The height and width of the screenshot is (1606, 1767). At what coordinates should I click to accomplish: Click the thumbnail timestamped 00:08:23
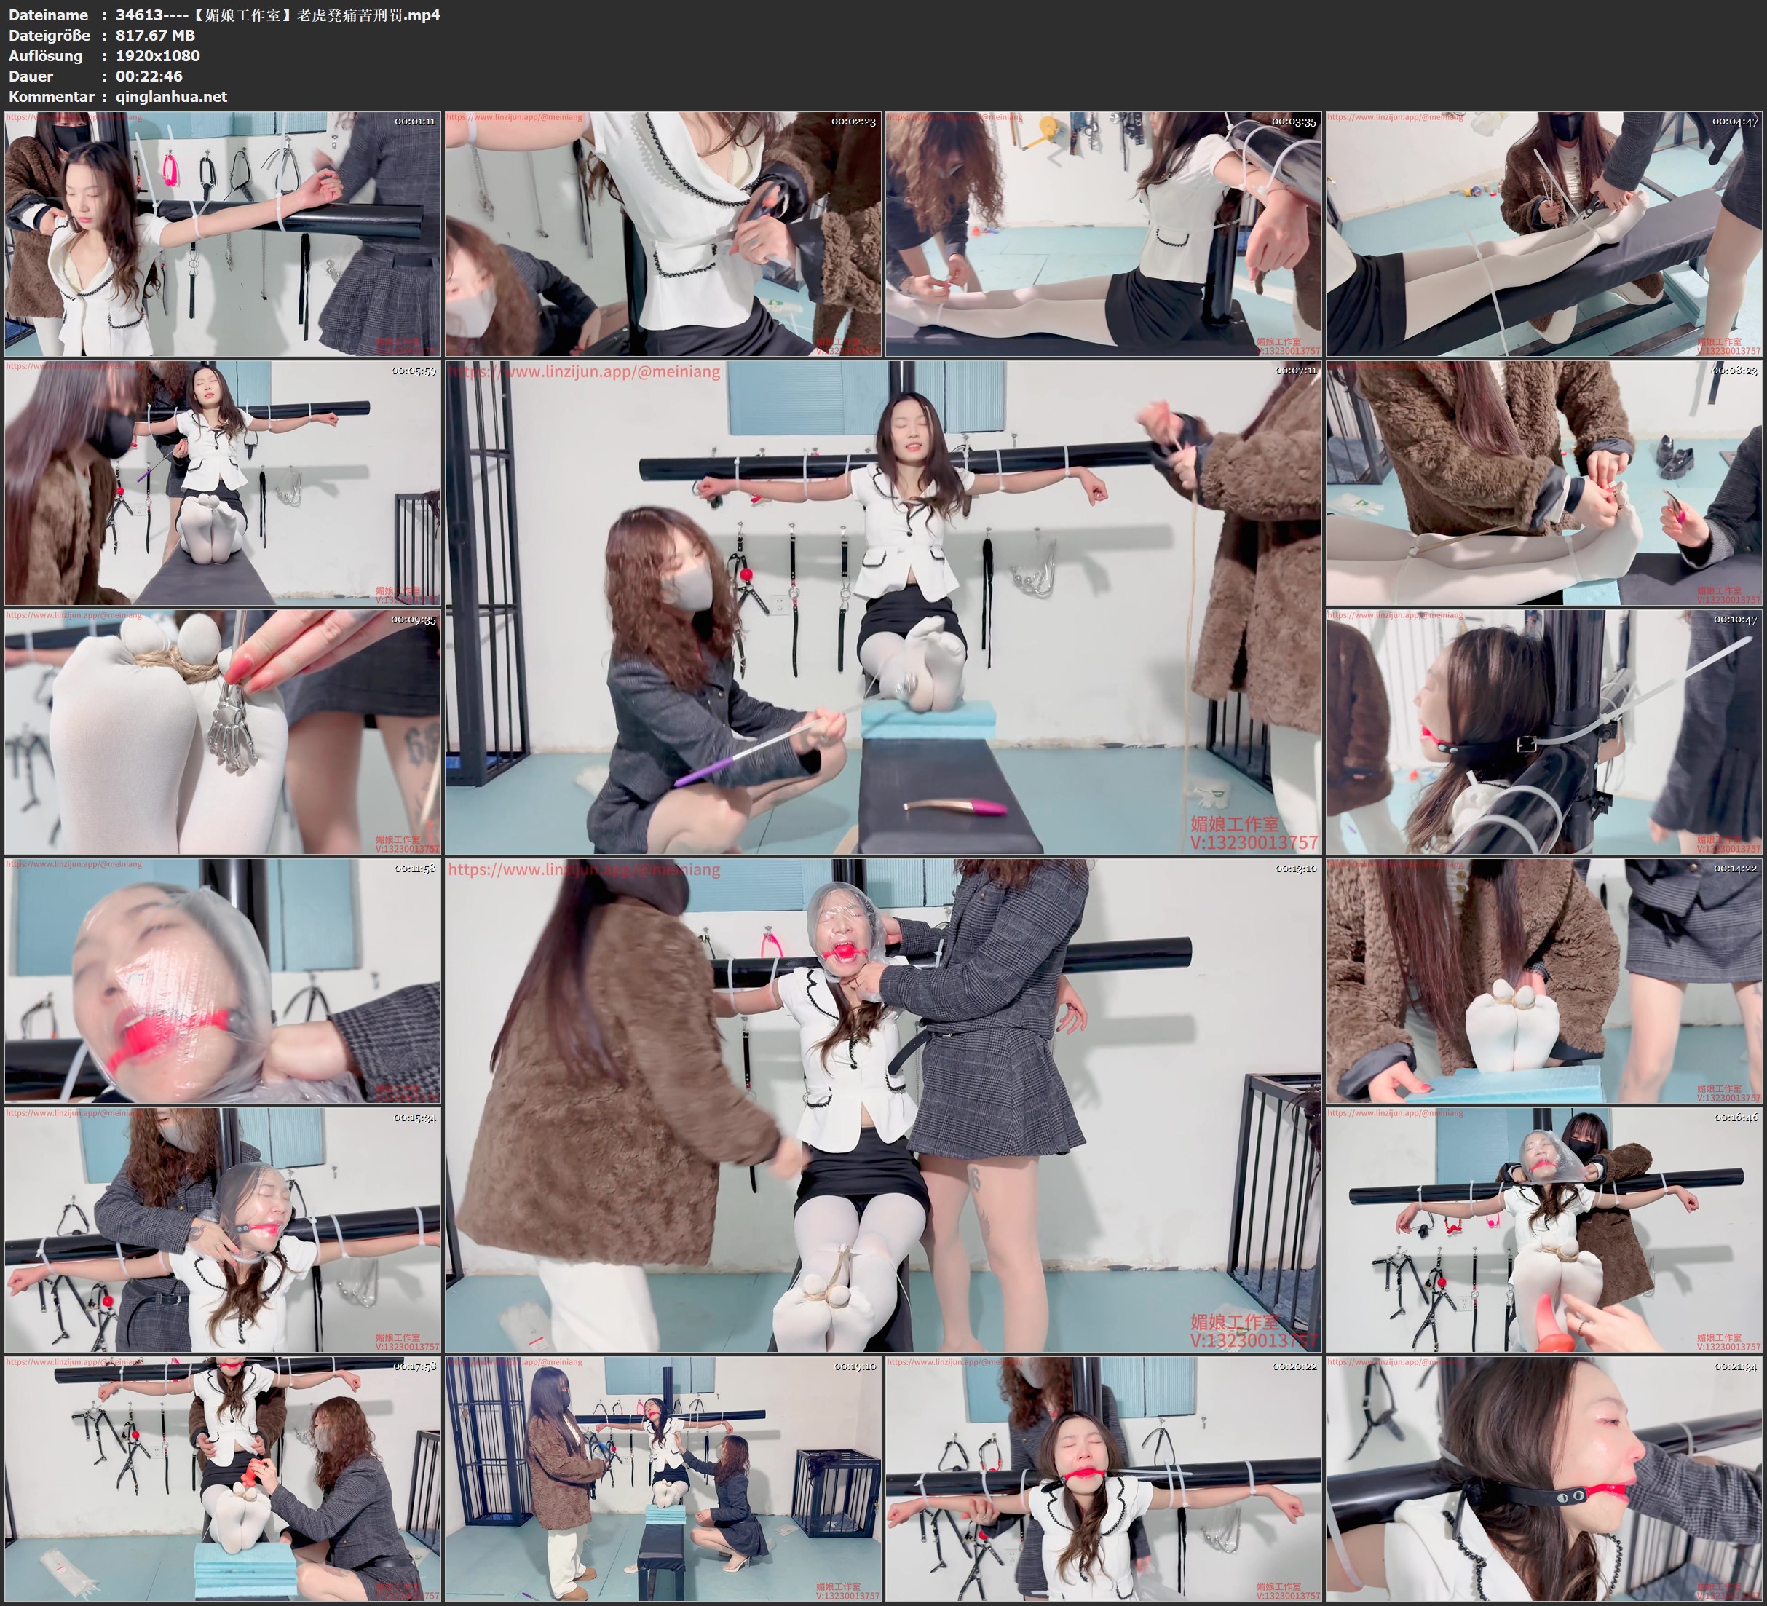(1543, 482)
